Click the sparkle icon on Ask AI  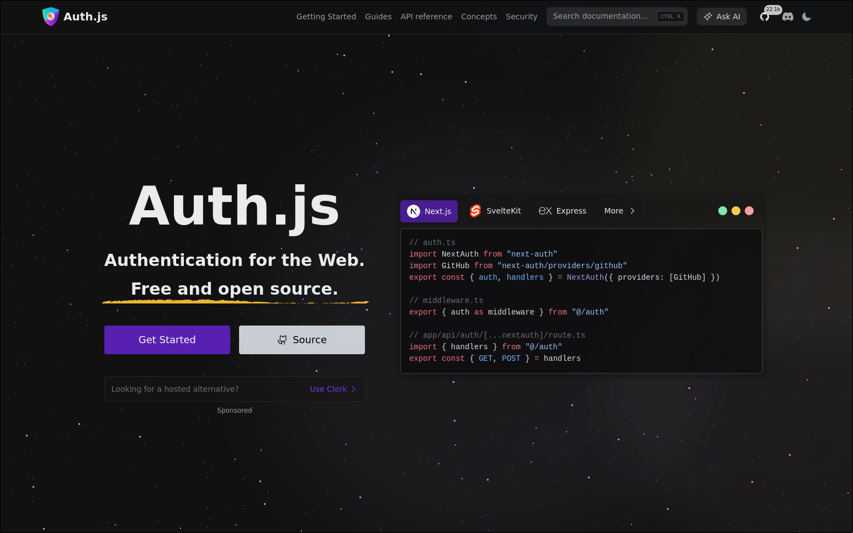tap(708, 17)
